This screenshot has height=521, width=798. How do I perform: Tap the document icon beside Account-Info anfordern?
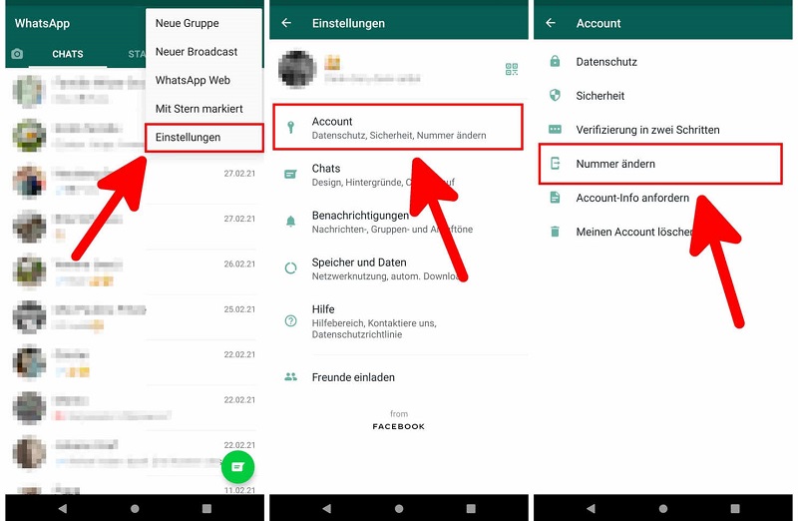click(555, 198)
